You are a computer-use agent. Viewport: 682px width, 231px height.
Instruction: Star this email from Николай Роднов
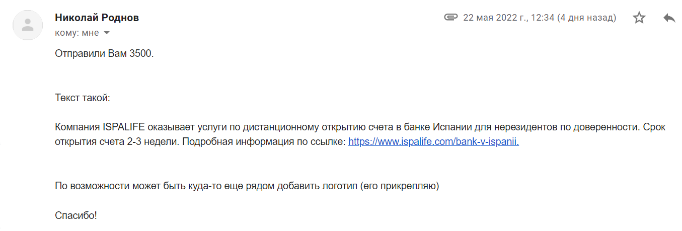(x=639, y=18)
